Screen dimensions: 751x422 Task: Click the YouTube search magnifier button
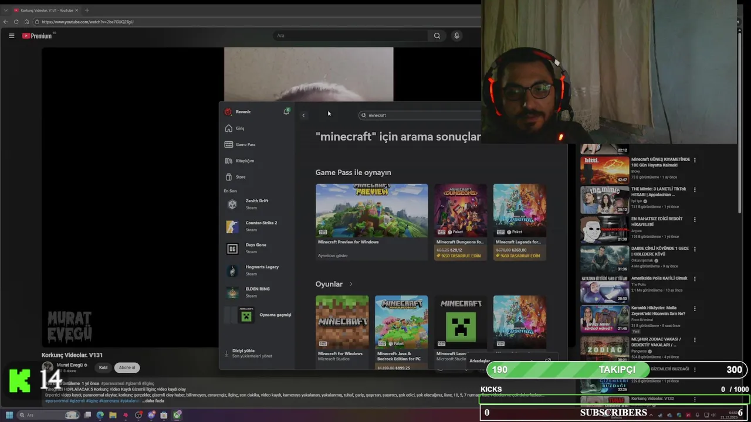point(437,36)
